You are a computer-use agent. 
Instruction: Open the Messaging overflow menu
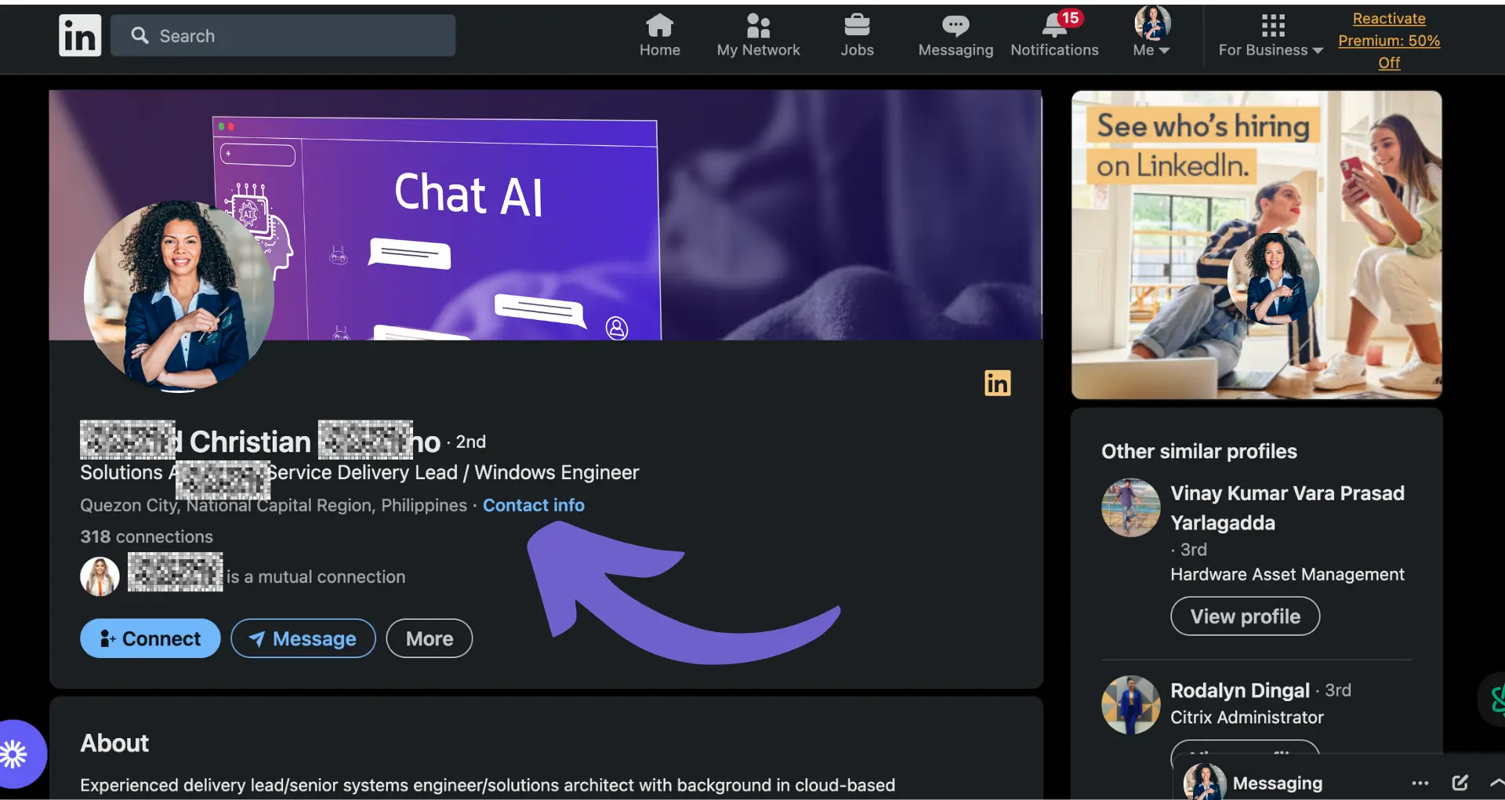[1420, 782]
